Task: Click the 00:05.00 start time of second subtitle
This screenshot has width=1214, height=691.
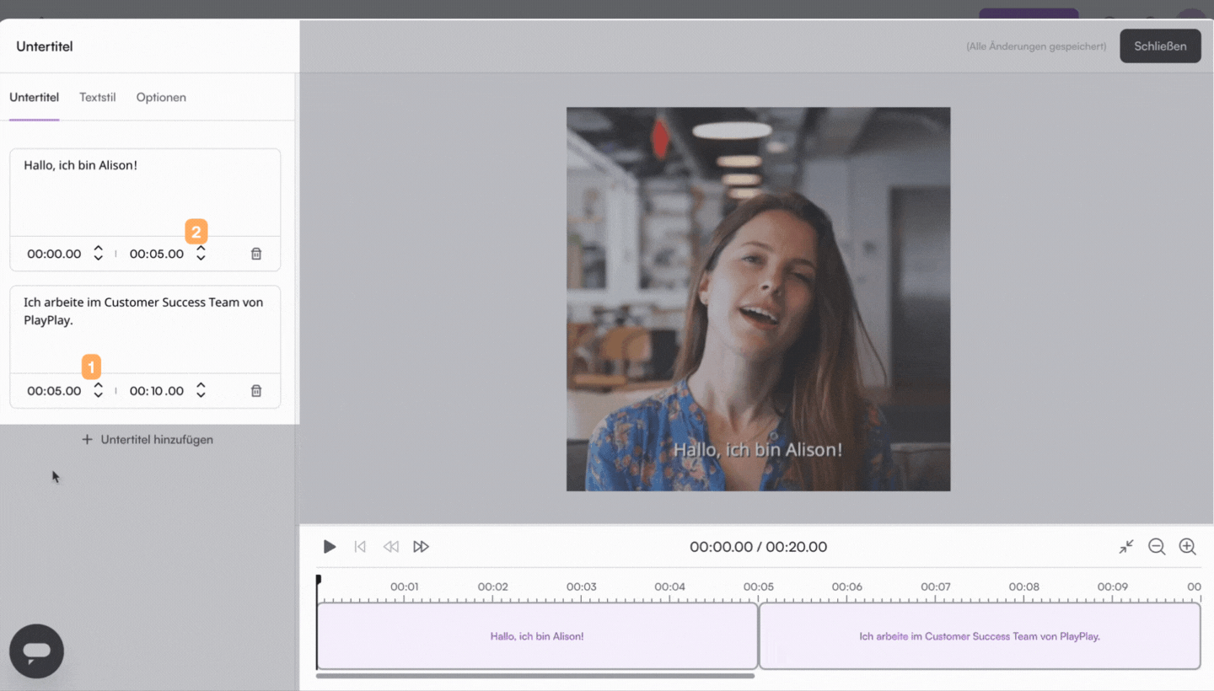Action: click(54, 391)
